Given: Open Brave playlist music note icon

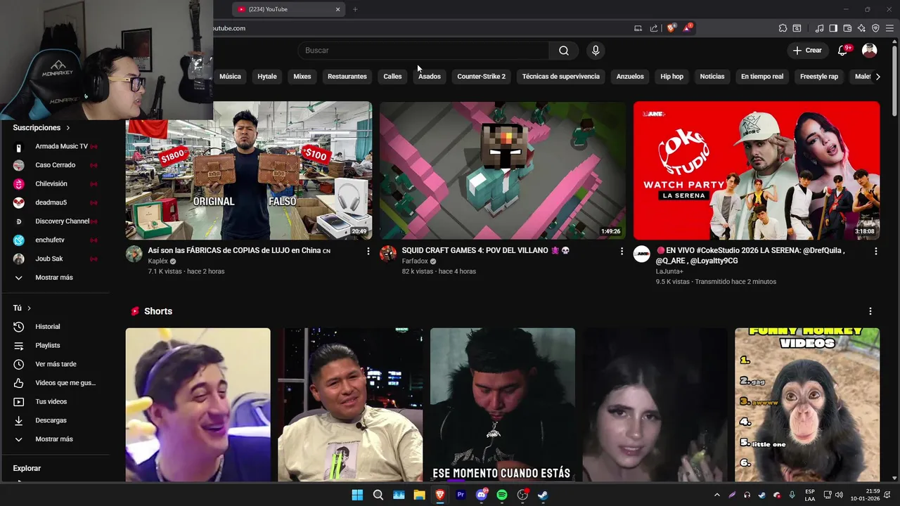Looking at the screenshot, I should [x=819, y=28].
